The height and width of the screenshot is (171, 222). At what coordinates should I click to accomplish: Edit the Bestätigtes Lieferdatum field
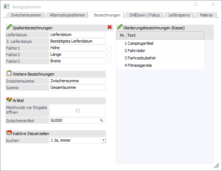pyautogui.click(x=78, y=41)
